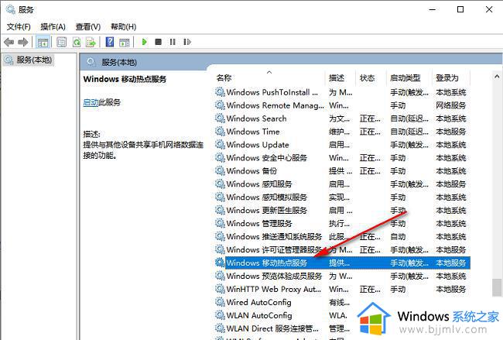Close the 服务 window
The height and width of the screenshot is (340, 503).
pyautogui.click(x=489, y=9)
